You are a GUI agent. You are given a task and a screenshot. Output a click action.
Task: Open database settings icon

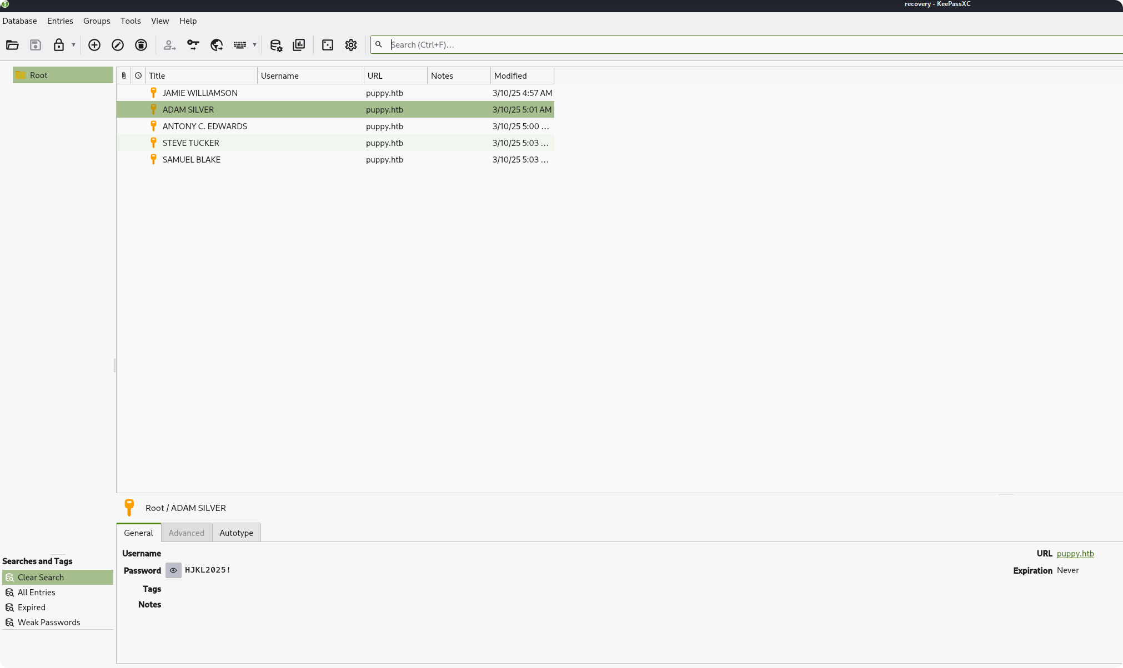276,45
